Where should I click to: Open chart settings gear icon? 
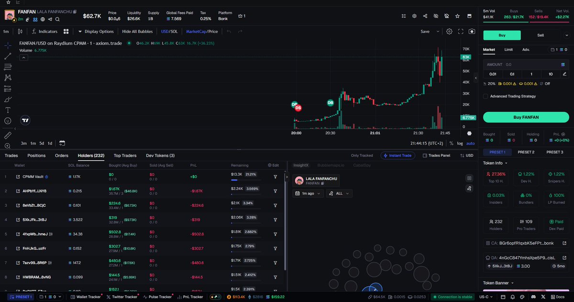point(449,32)
